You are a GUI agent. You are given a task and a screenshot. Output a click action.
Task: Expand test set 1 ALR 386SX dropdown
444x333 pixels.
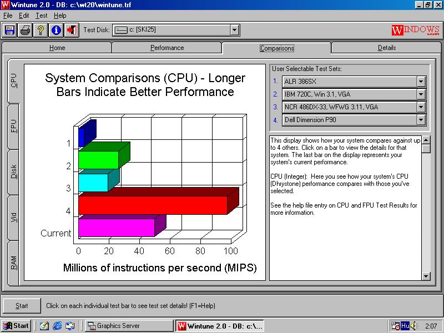point(421,82)
